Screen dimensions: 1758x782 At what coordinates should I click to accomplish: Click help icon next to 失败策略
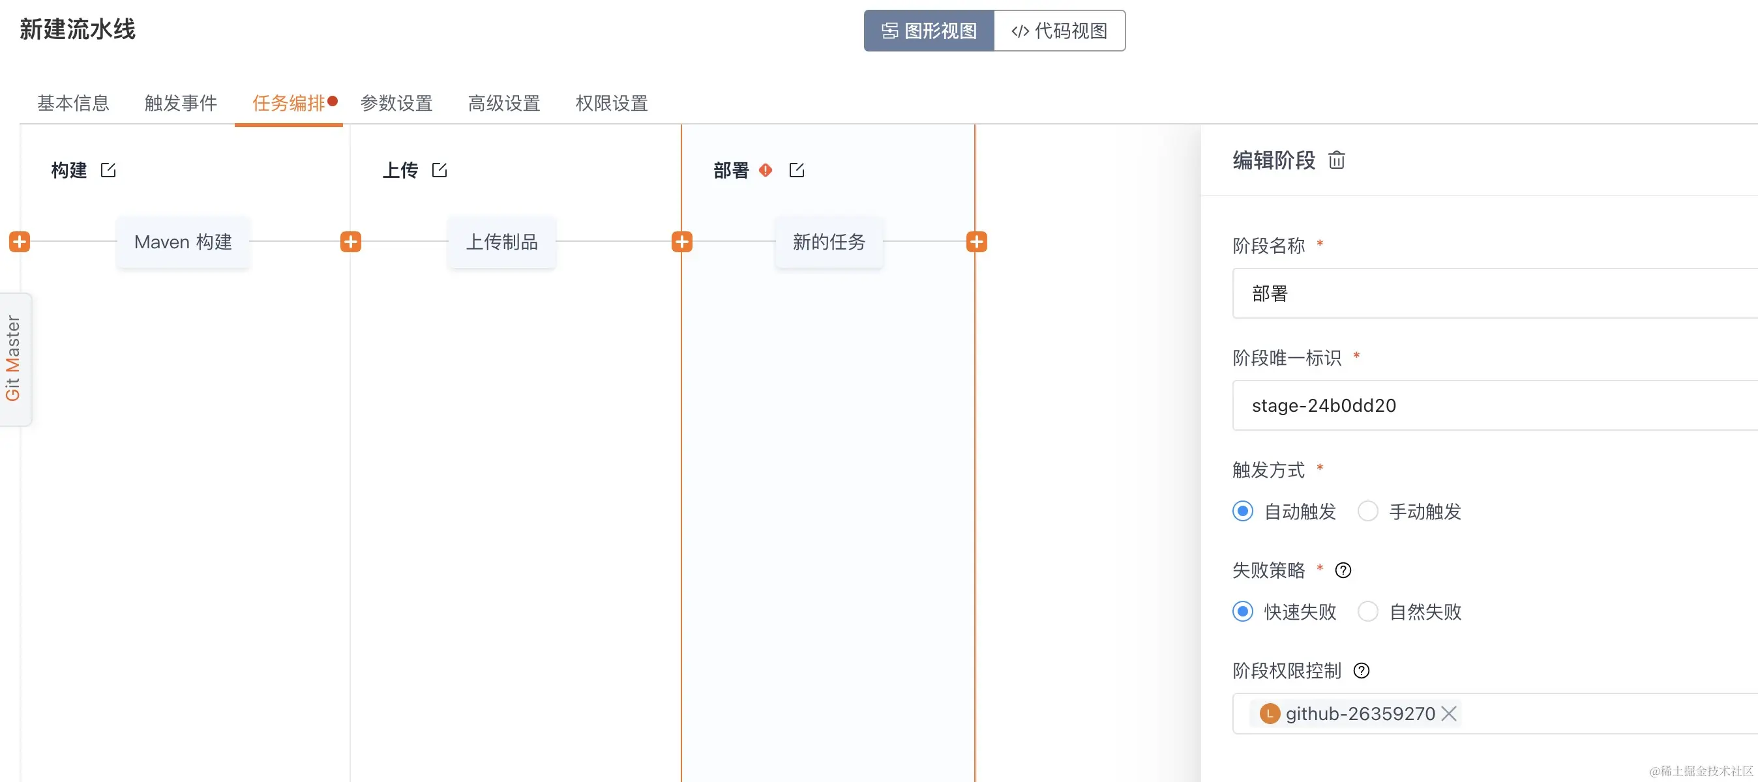[1343, 570]
